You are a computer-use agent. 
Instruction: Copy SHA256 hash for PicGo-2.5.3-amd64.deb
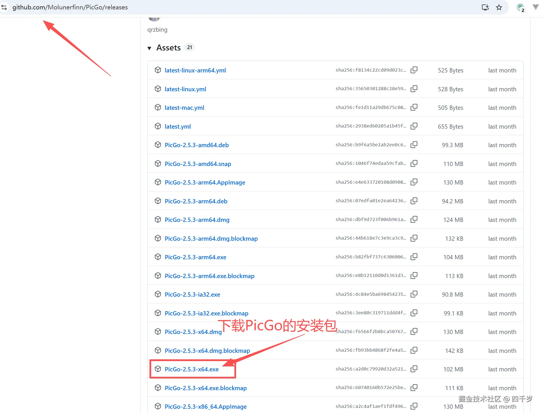click(414, 145)
